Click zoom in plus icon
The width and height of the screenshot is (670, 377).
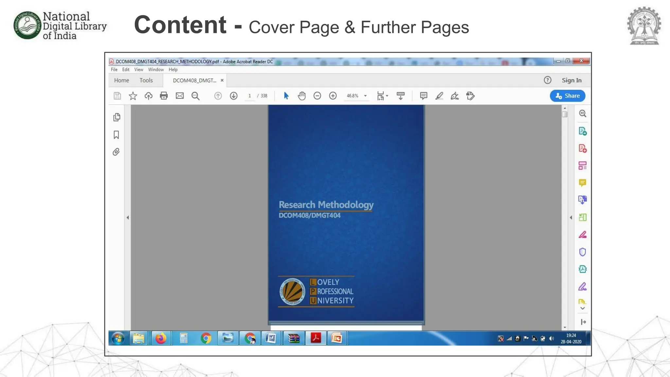[333, 96]
